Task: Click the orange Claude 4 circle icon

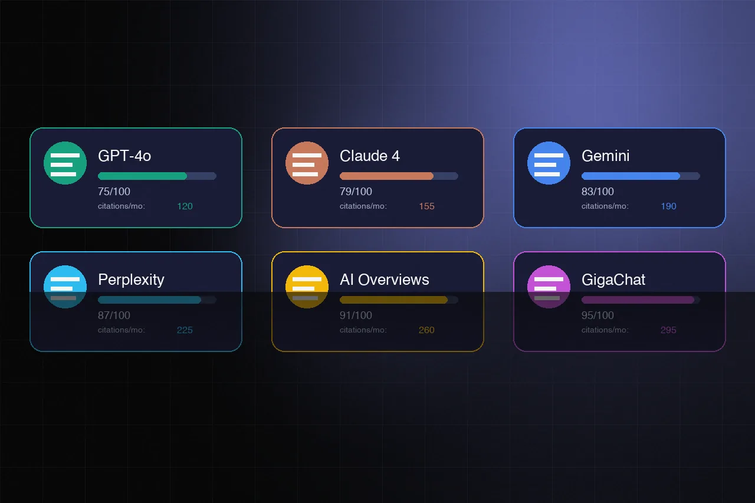Action: (307, 163)
